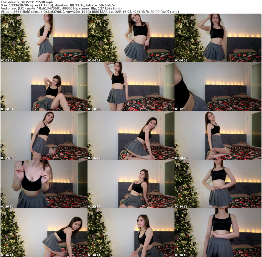Click the 'Size: 1233420786 bytes' header line

coord(58,5)
